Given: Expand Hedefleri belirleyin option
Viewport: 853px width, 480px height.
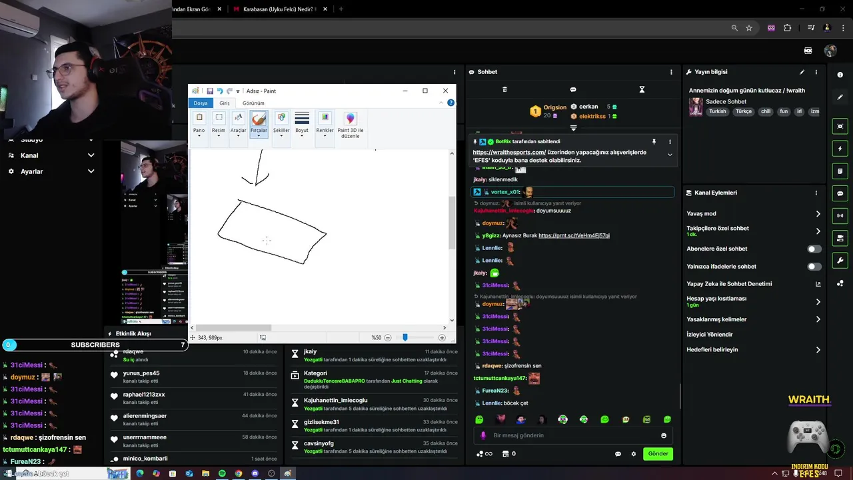Looking at the screenshot, I should pos(818,349).
